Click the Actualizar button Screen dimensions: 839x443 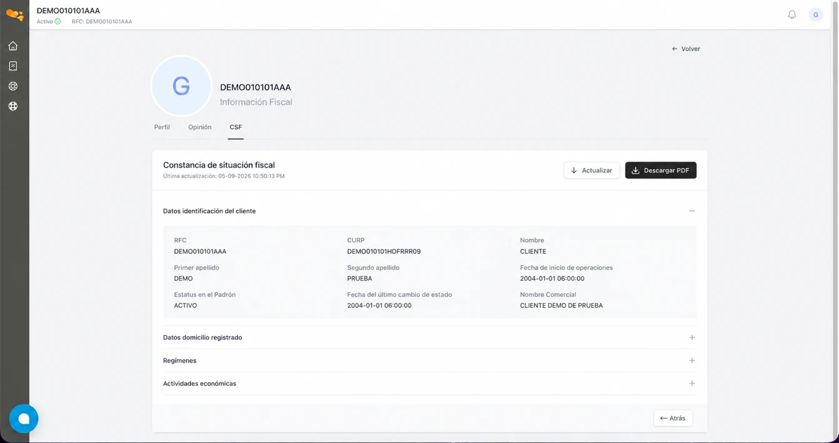click(592, 170)
